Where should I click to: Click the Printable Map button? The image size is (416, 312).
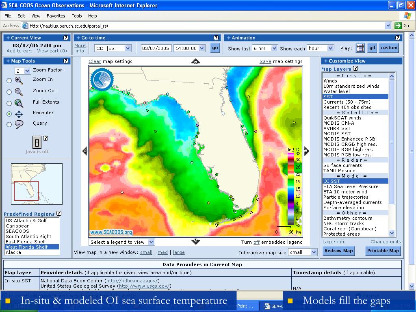point(383,251)
